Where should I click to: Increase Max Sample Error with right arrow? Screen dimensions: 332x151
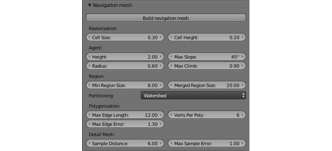[x=243, y=144]
